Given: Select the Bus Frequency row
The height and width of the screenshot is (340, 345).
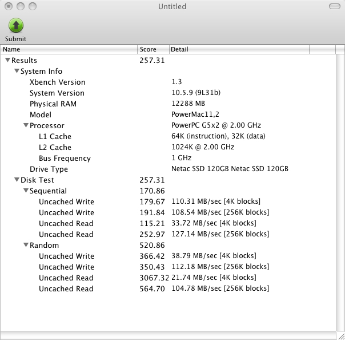Looking at the screenshot, I should tap(168, 158).
